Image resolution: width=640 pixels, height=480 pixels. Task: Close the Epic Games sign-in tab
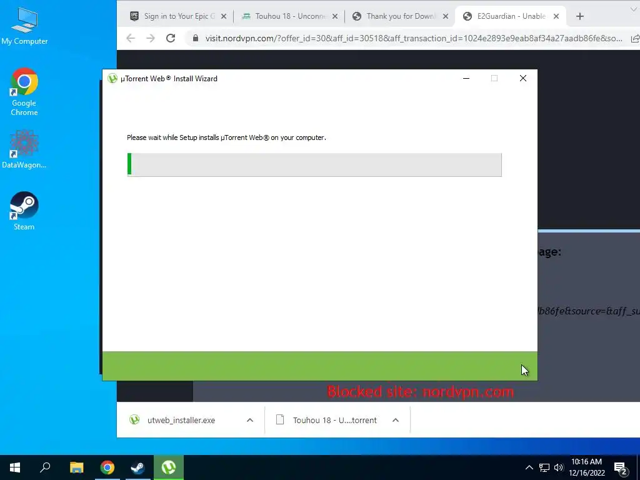pyautogui.click(x=224, y=16)
